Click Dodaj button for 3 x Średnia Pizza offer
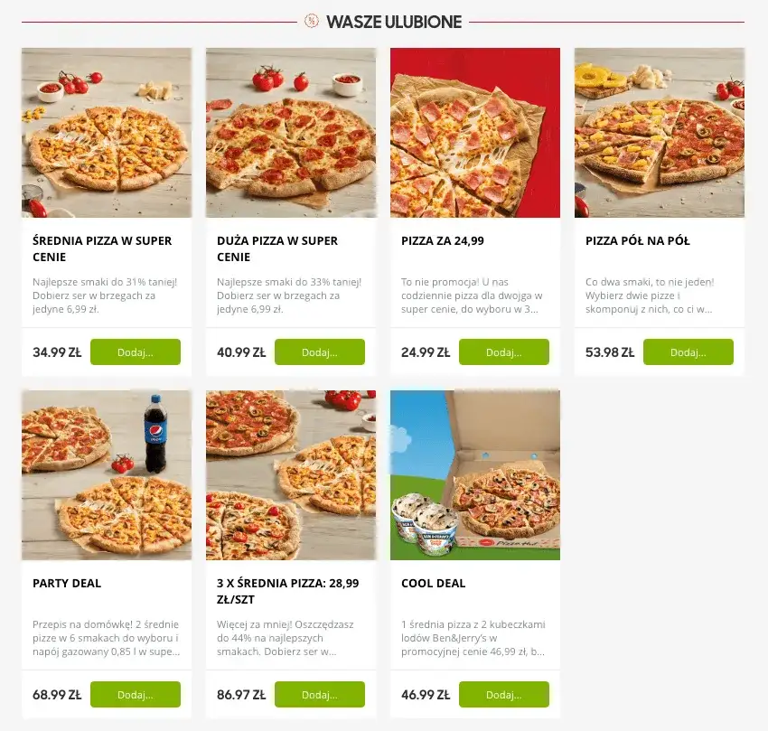The height and width of the screenshot is (731, 768). (320, 694)
